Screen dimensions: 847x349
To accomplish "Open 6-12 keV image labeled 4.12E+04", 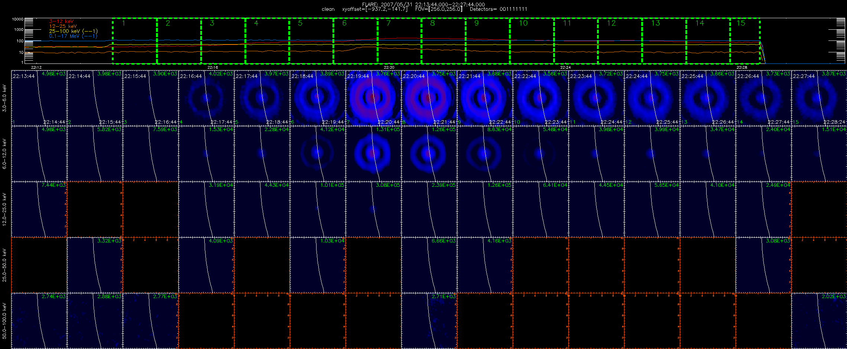I will (x=318, y=153).
